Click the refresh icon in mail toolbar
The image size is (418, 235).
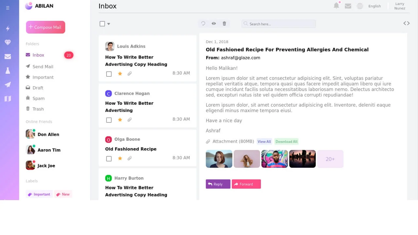[x=203, y=23]
